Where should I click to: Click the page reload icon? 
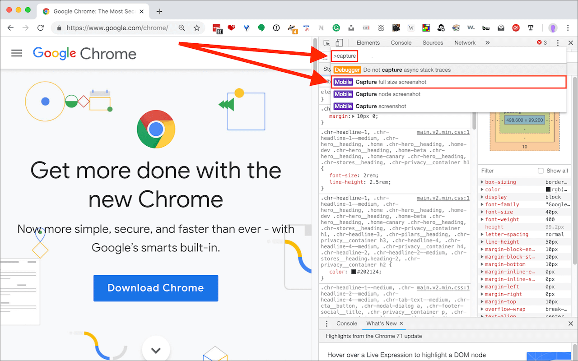click(41, 28)
